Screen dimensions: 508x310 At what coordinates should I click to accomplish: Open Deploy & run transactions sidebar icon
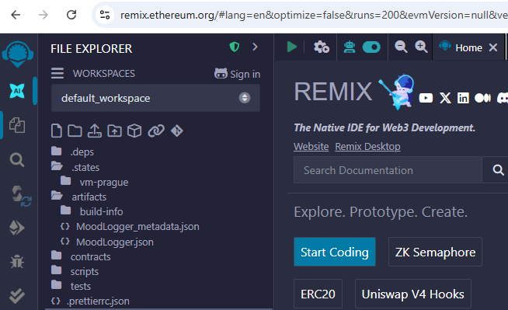[x=17, y=228]
